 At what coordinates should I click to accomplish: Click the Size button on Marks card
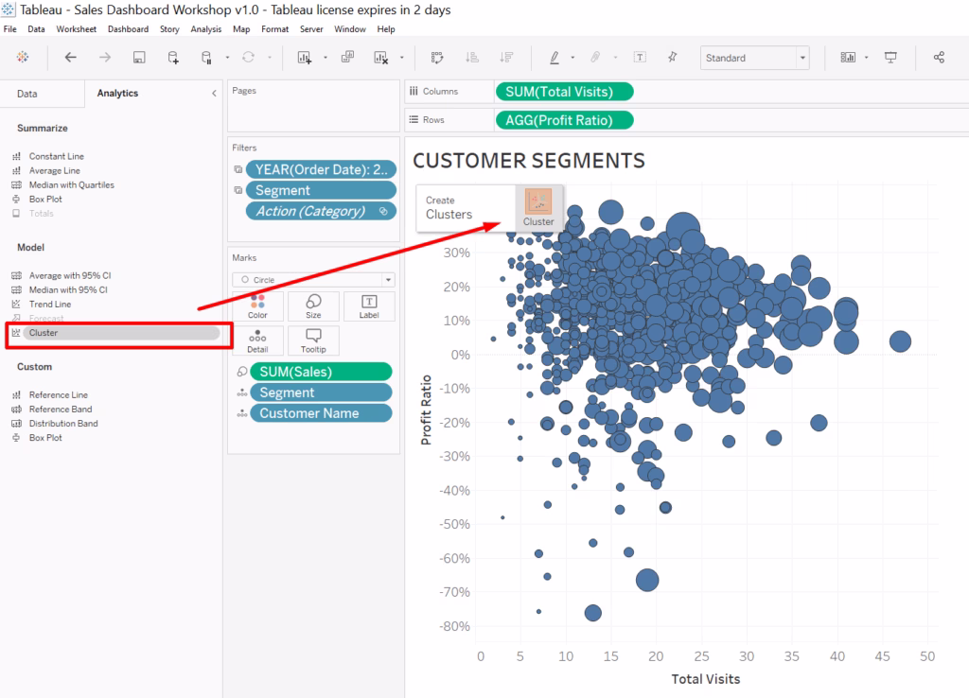click(313, 306)
